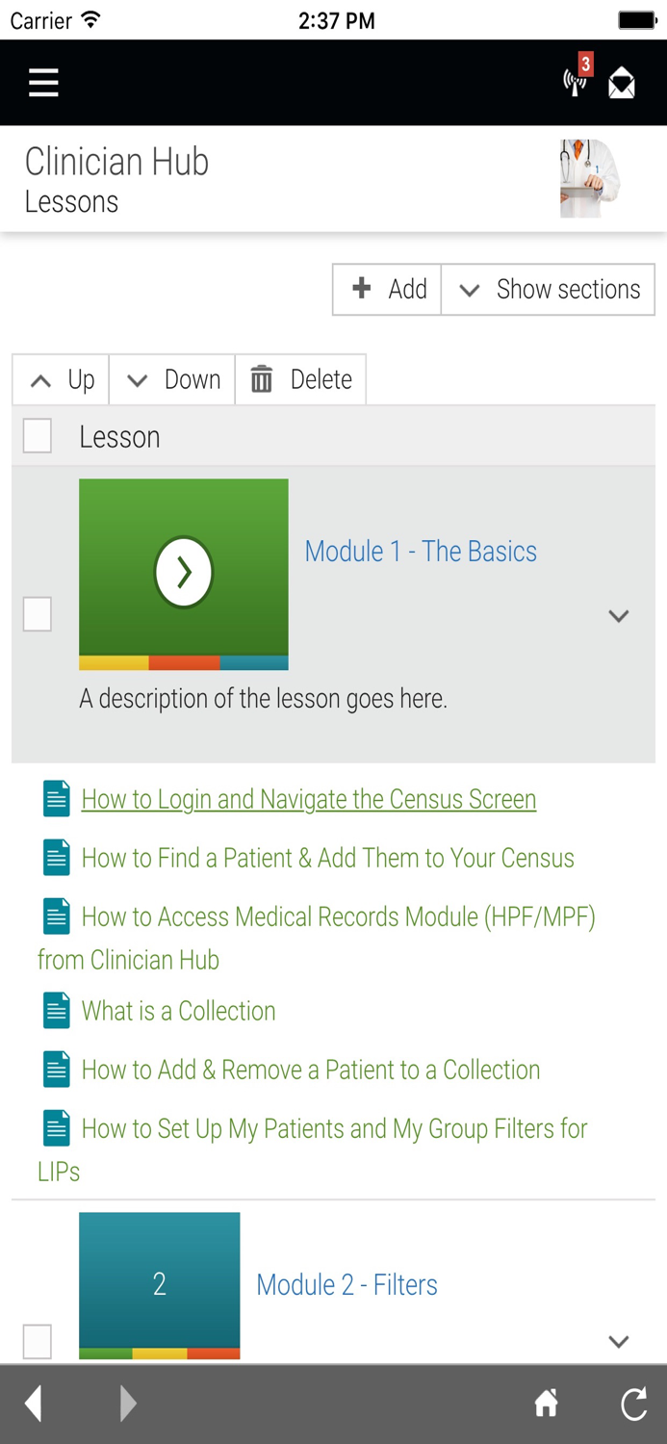Open the document icon beside What is a Collection
The height and width of the screenshot is (1444, 667).
(56, 1010)
